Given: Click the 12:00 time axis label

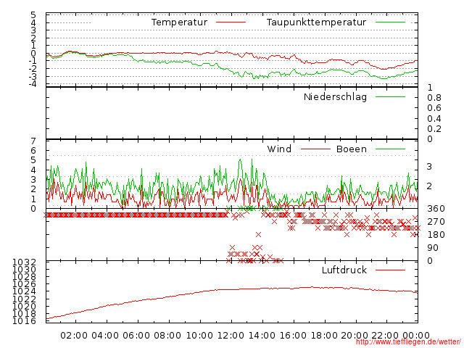Looking at the screenshot, I should [x=231, y=335].
